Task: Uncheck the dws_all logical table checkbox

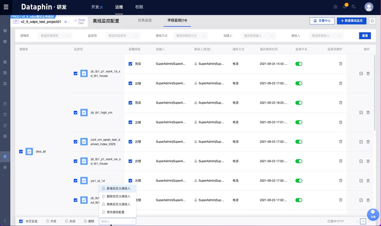Action: click(21, 152)
